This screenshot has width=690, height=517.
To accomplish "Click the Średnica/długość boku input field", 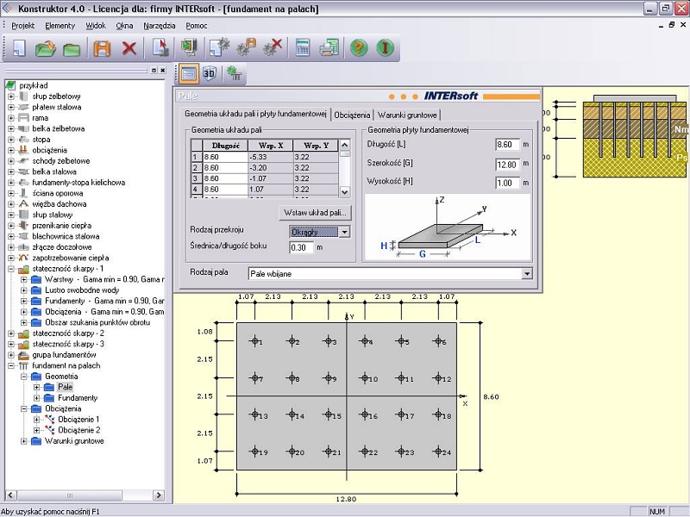I will 301,247.
